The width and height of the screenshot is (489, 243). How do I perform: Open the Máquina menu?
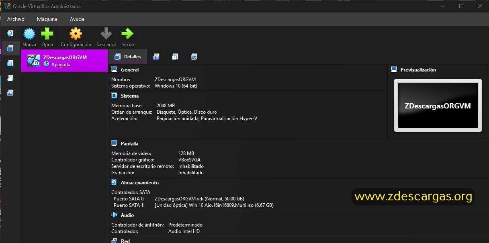click(47, 19)
